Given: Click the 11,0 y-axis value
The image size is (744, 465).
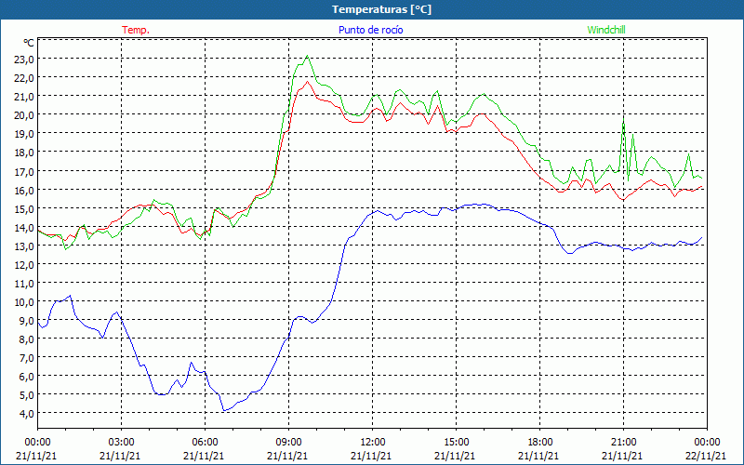Looking at the screenshot, I should point(25,284).
